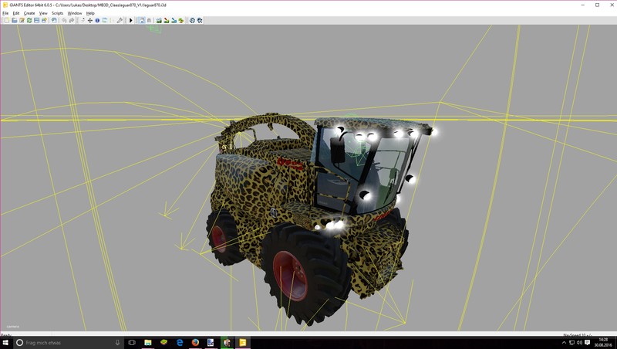Open Firefox from the taskbar
The image size is (617, 349).
195,342
